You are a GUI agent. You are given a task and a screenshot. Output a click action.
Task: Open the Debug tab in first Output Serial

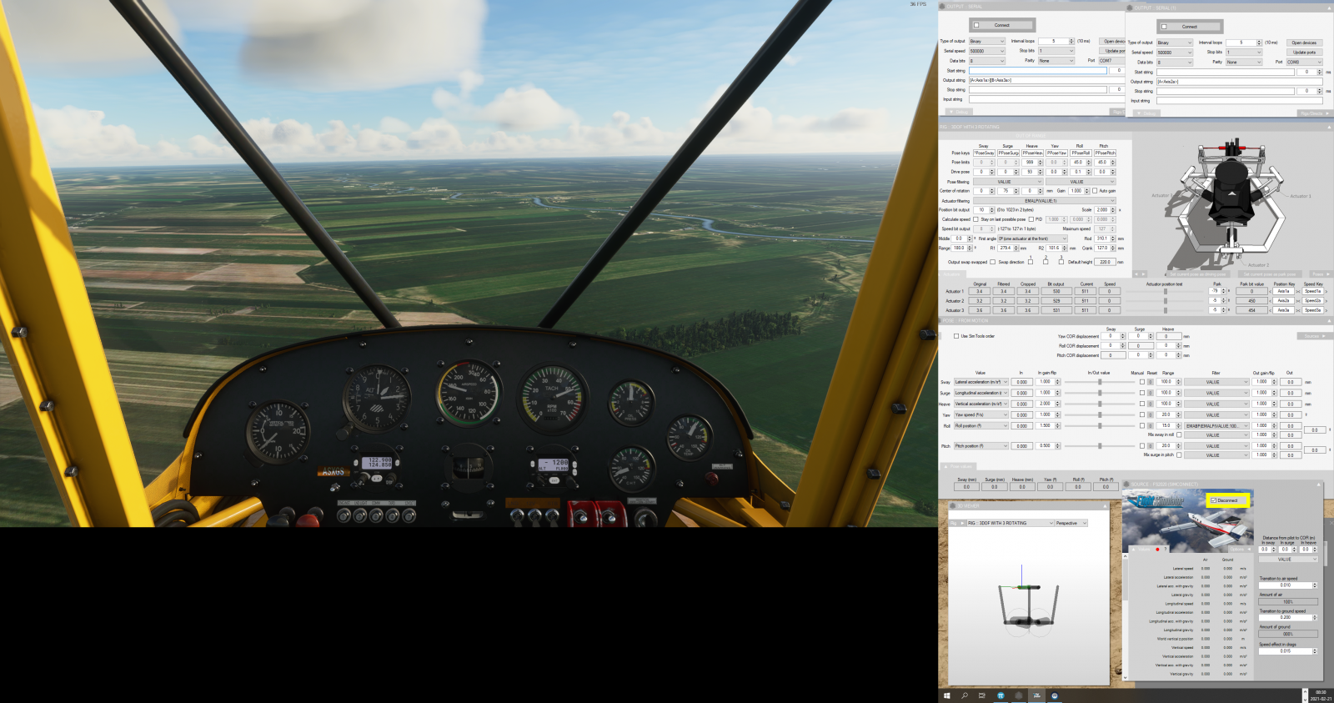click(x=958, y=112)
